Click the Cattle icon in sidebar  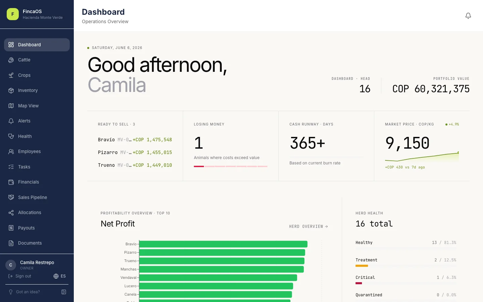(11, 60)
